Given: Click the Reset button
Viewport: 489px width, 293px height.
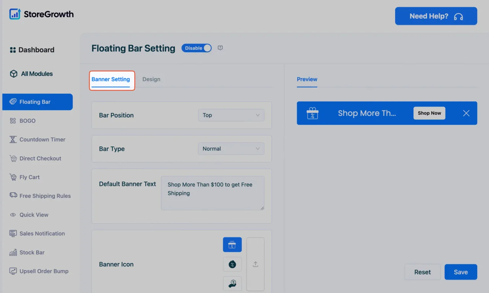Looking at the screenshot, I should point(423,272).
